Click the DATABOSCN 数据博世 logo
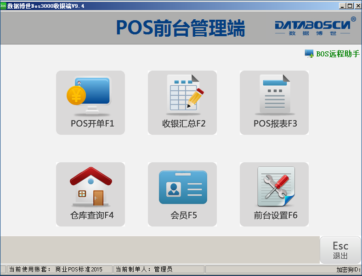Image resolution: width=362 pixels, height=276 pixels. tap(315, 26)
